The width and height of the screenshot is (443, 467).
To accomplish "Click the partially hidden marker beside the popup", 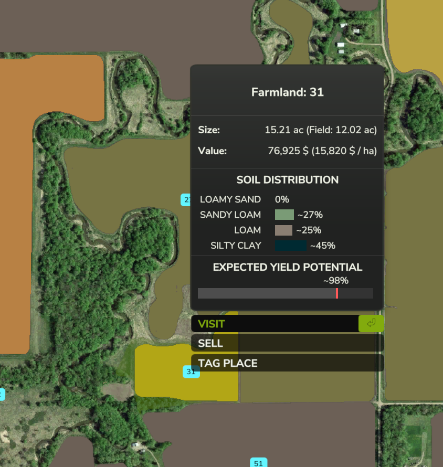I will 186,199.
